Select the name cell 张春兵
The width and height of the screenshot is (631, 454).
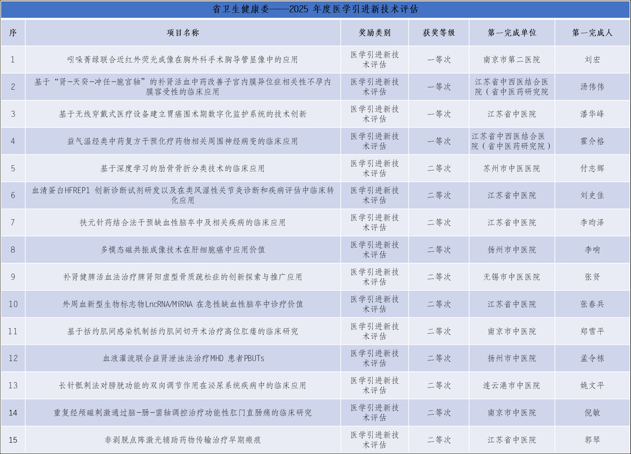(x=592, y=304)
